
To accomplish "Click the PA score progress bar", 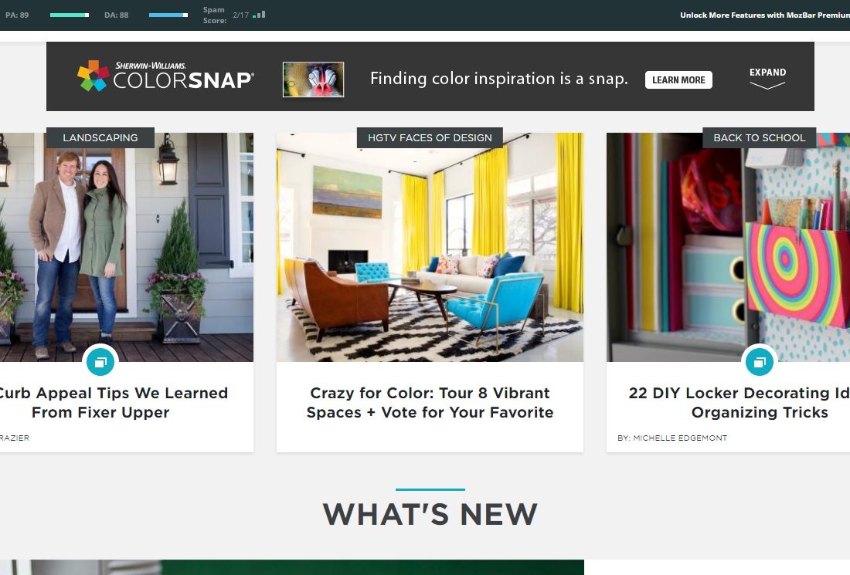I will click(70, 15).
